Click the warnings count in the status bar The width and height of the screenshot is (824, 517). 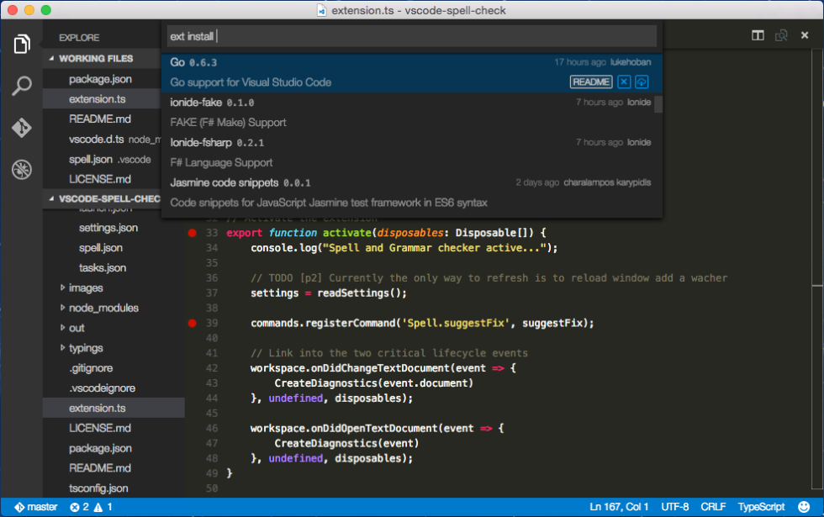(103, 507)
